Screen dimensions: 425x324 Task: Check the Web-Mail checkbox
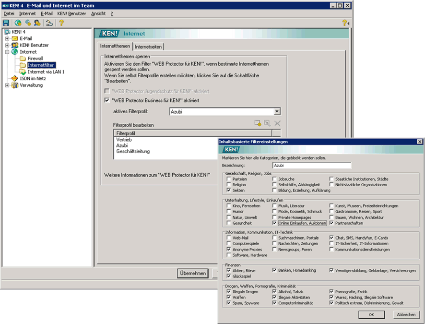point(229,238)
